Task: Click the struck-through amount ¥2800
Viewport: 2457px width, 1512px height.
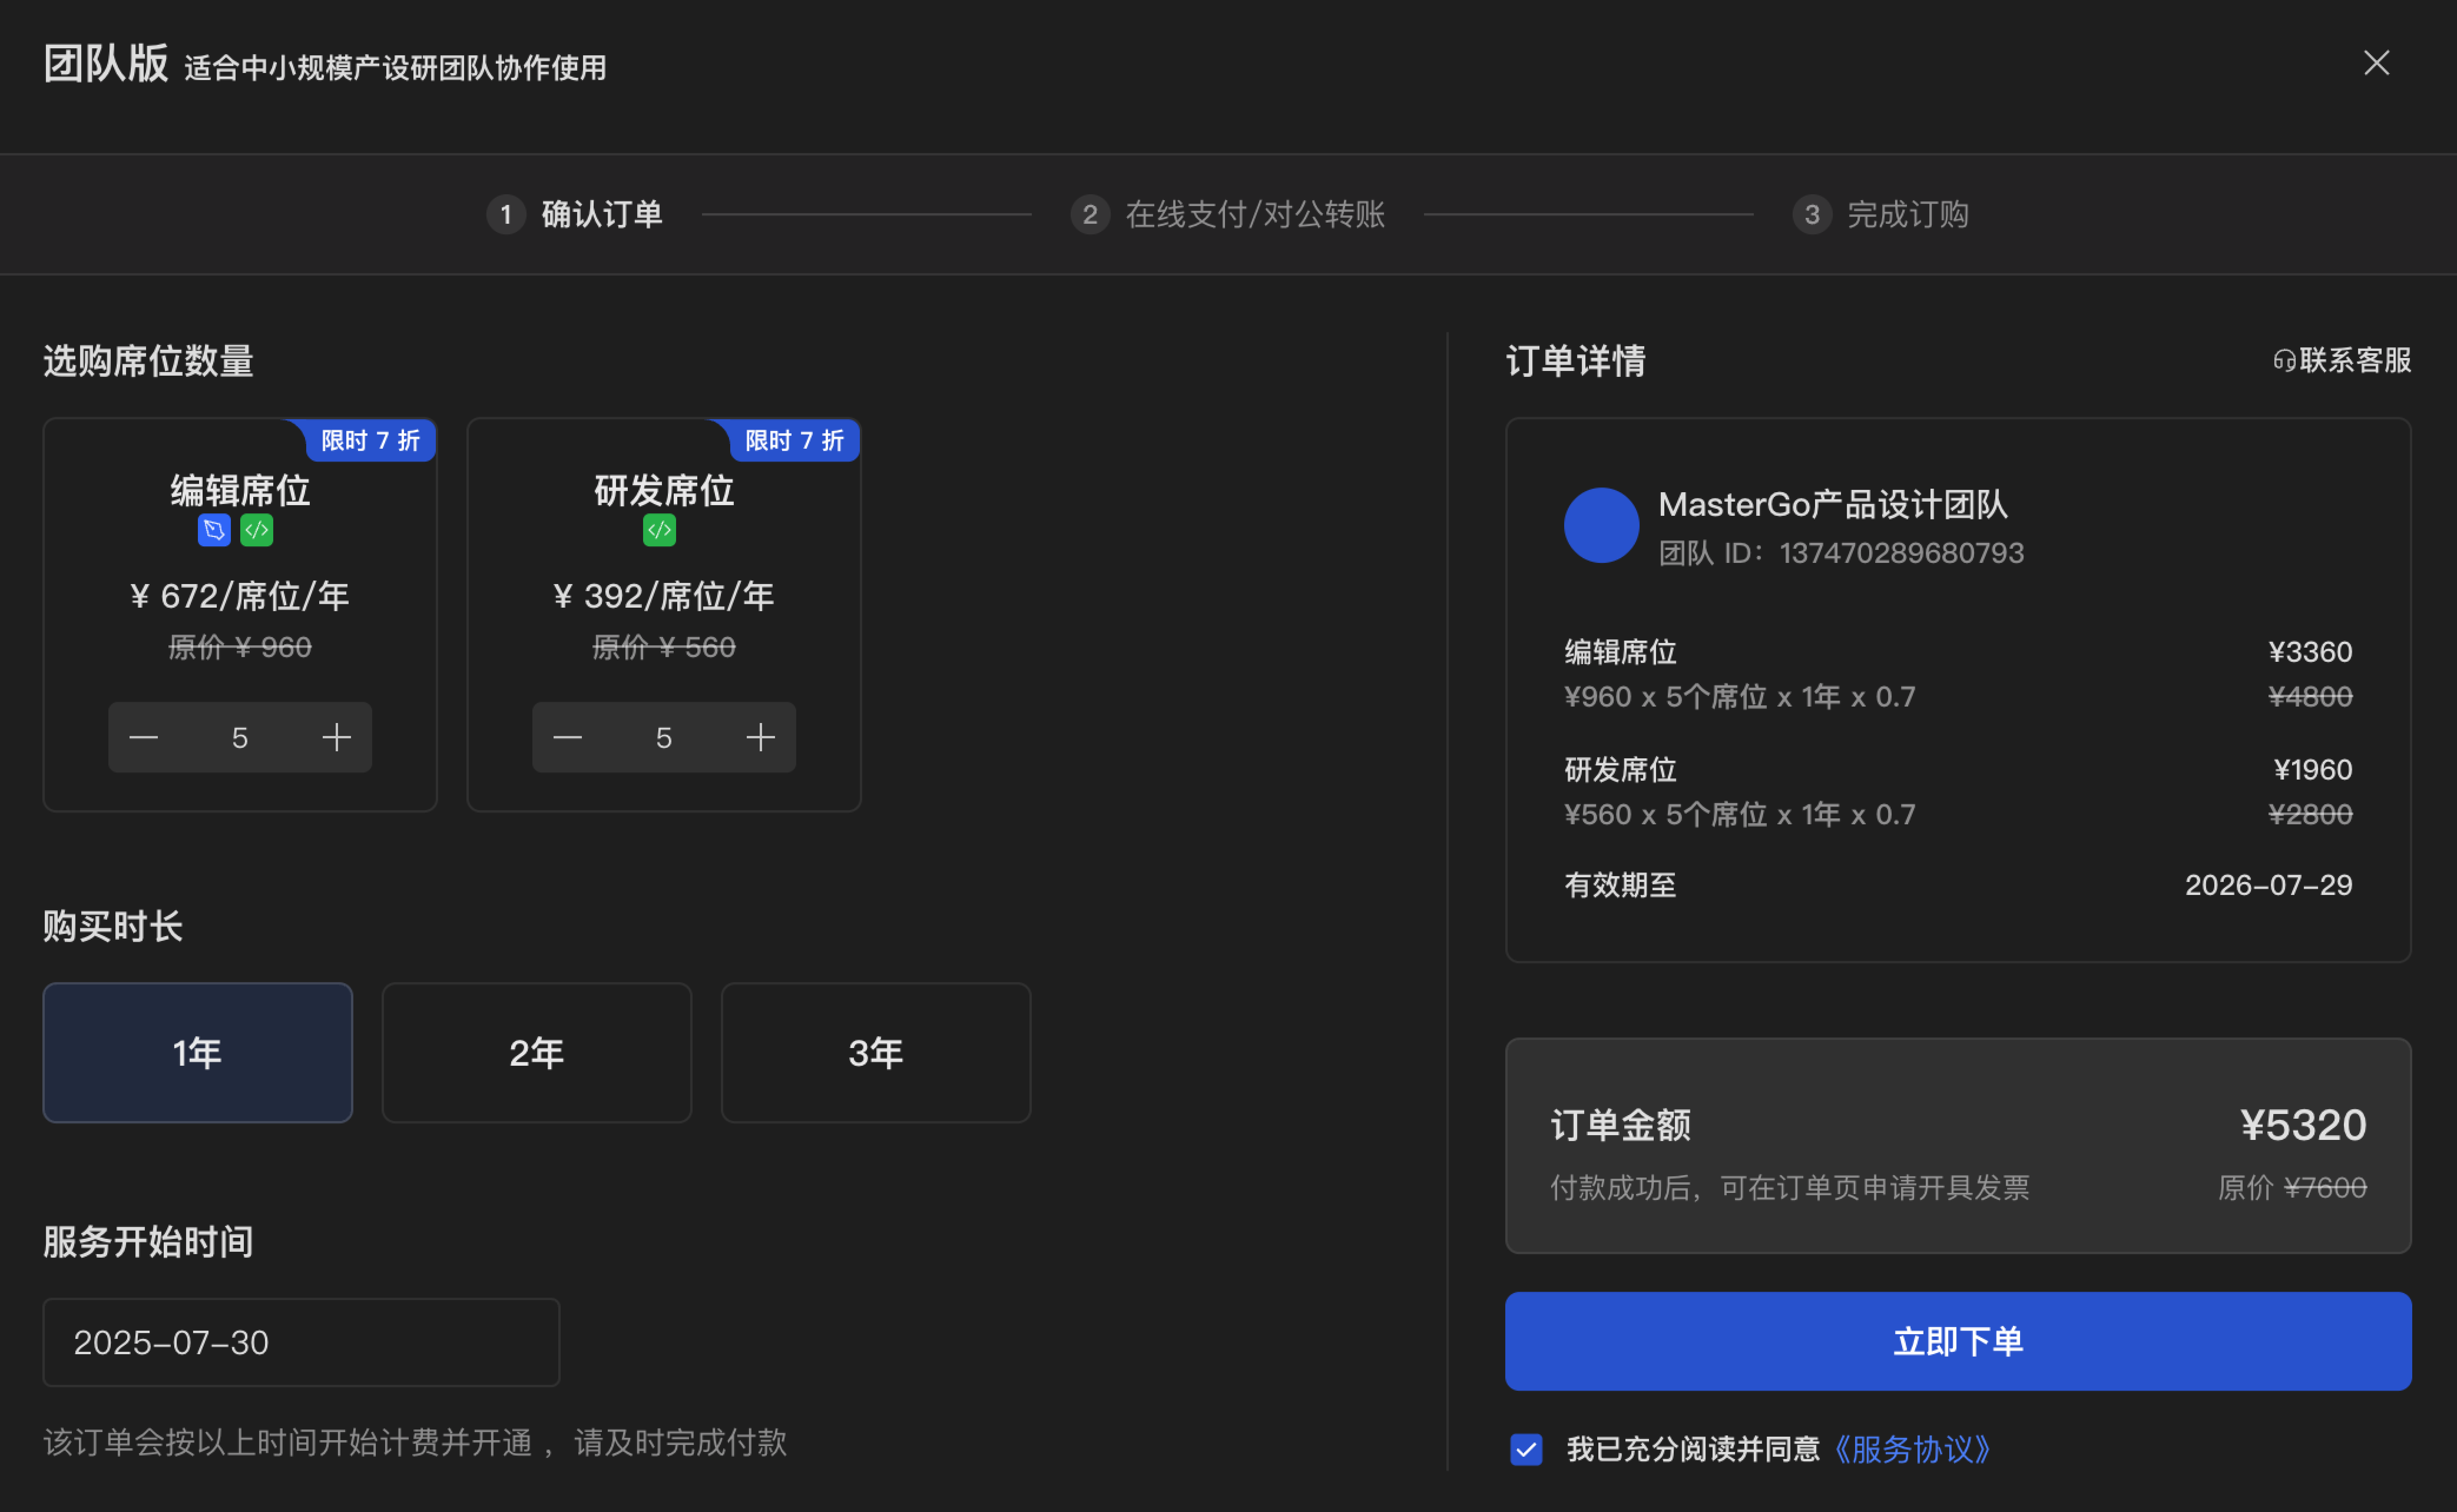Action: pyautogui.click(x=2310, y=815)
